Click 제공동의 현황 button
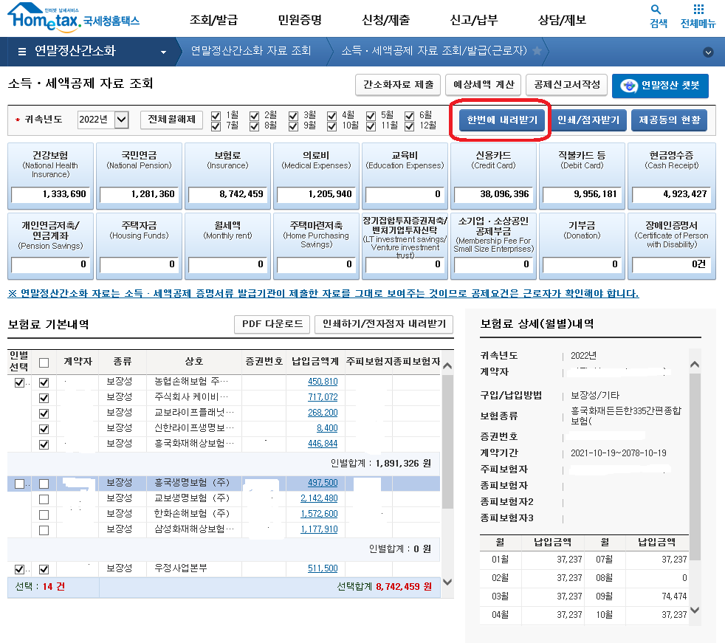 click(669, 120)
